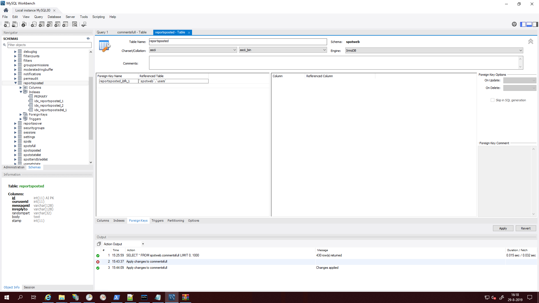The image size is (539, 303).
Task: Create a new view in the active schema
Action: coord(49,24)
